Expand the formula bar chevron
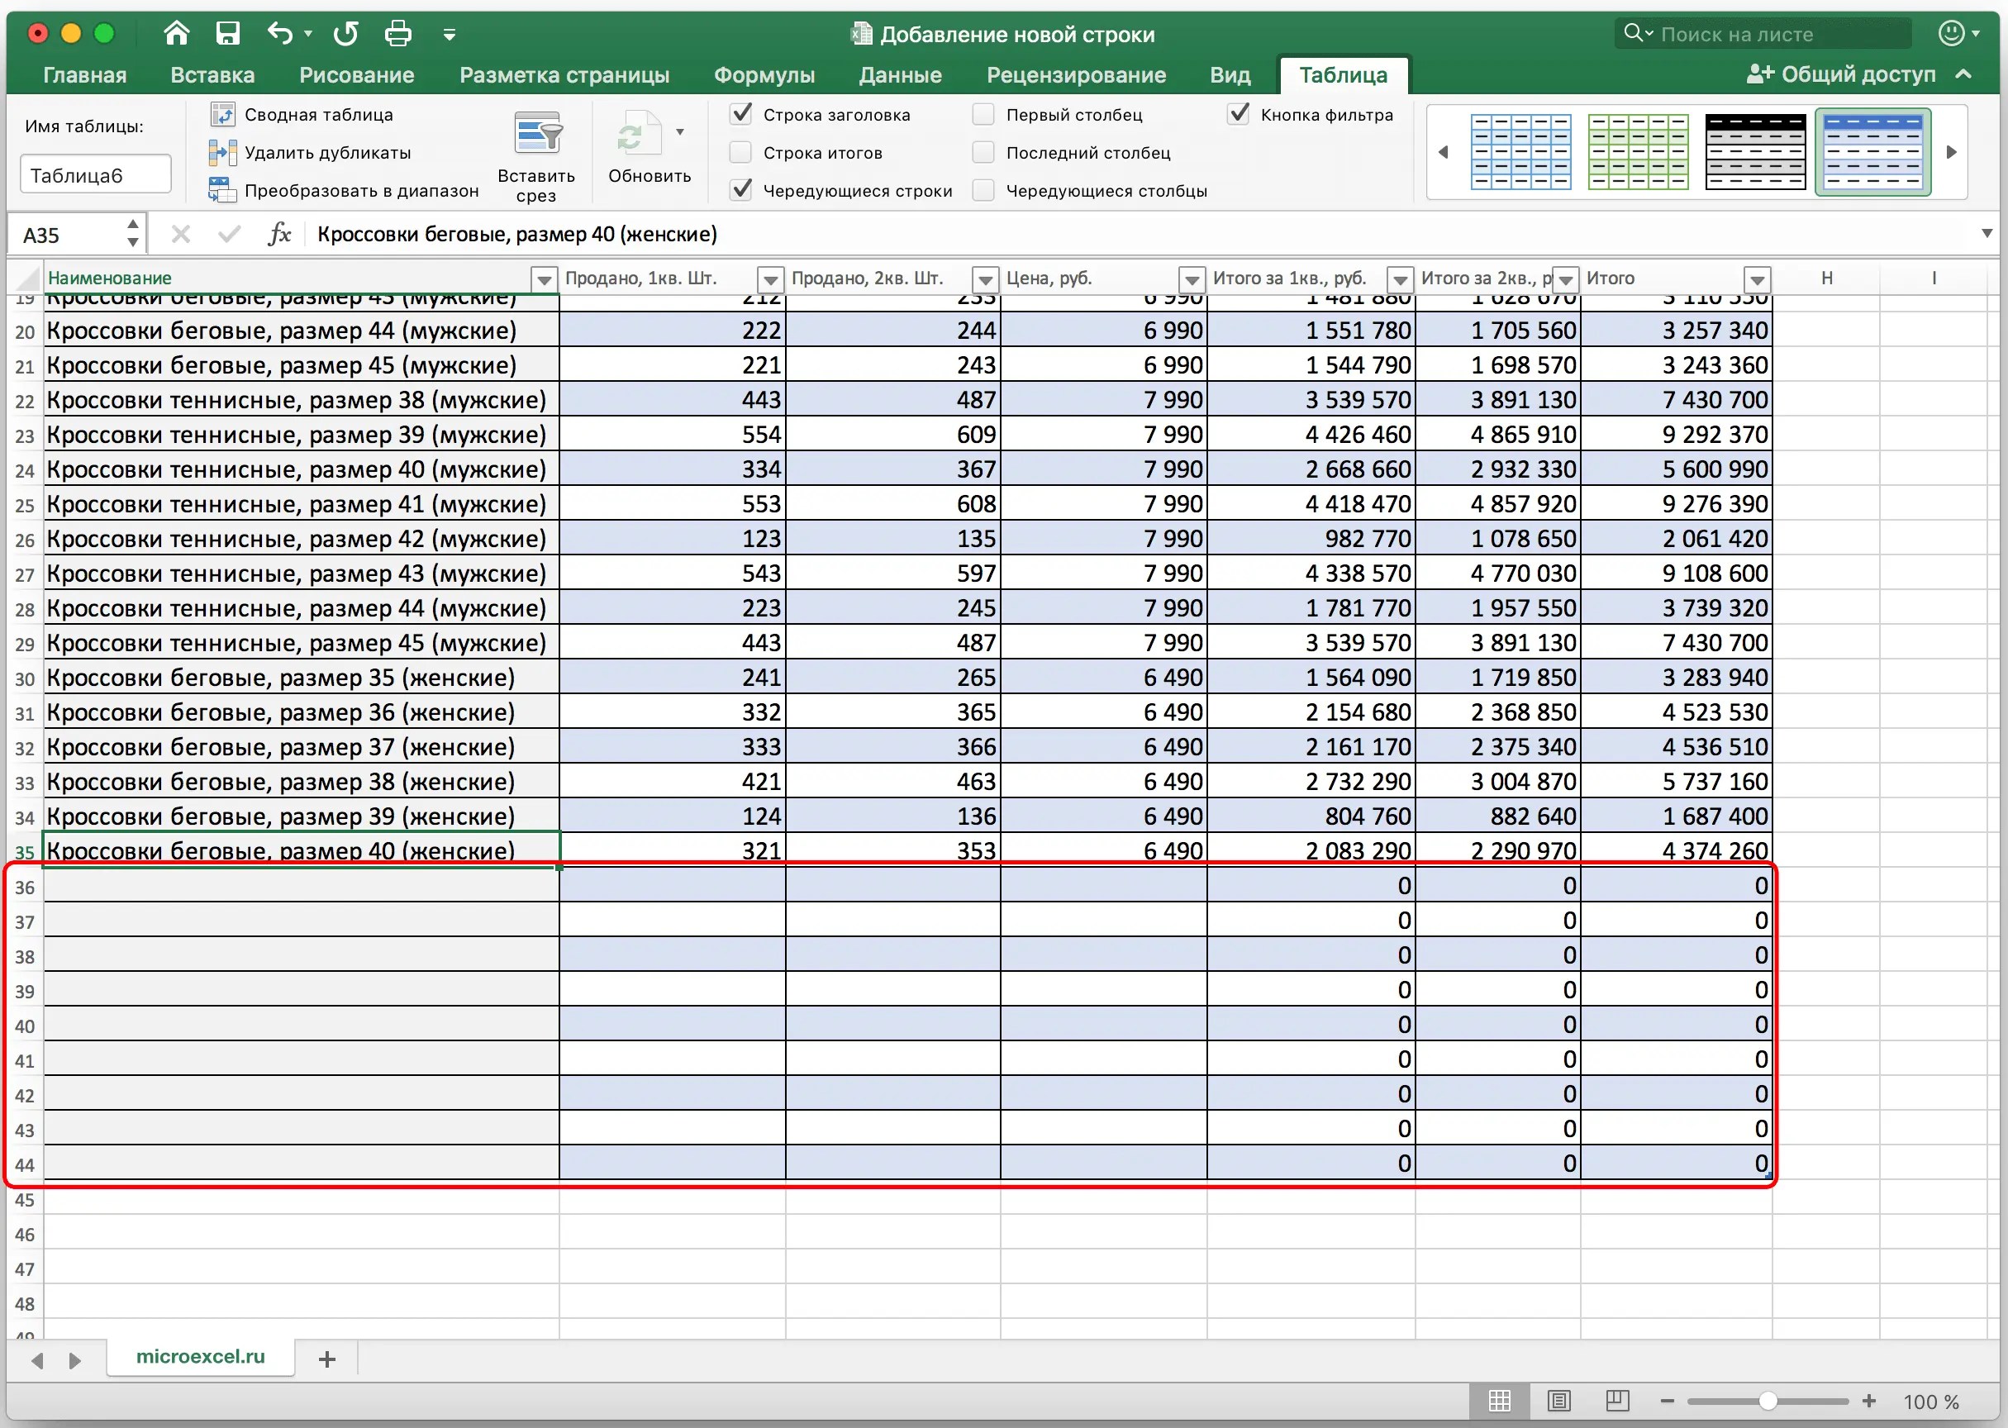The height and width of the screenshot is (1428, 2008). (1986, 234)
